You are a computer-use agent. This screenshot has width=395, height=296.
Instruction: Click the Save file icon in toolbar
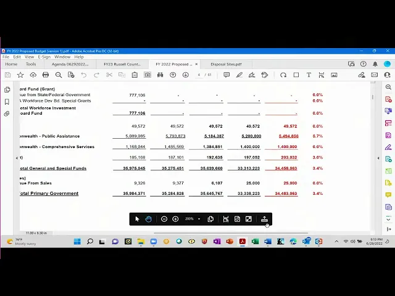pyautogui.click(x=8, y=75)
